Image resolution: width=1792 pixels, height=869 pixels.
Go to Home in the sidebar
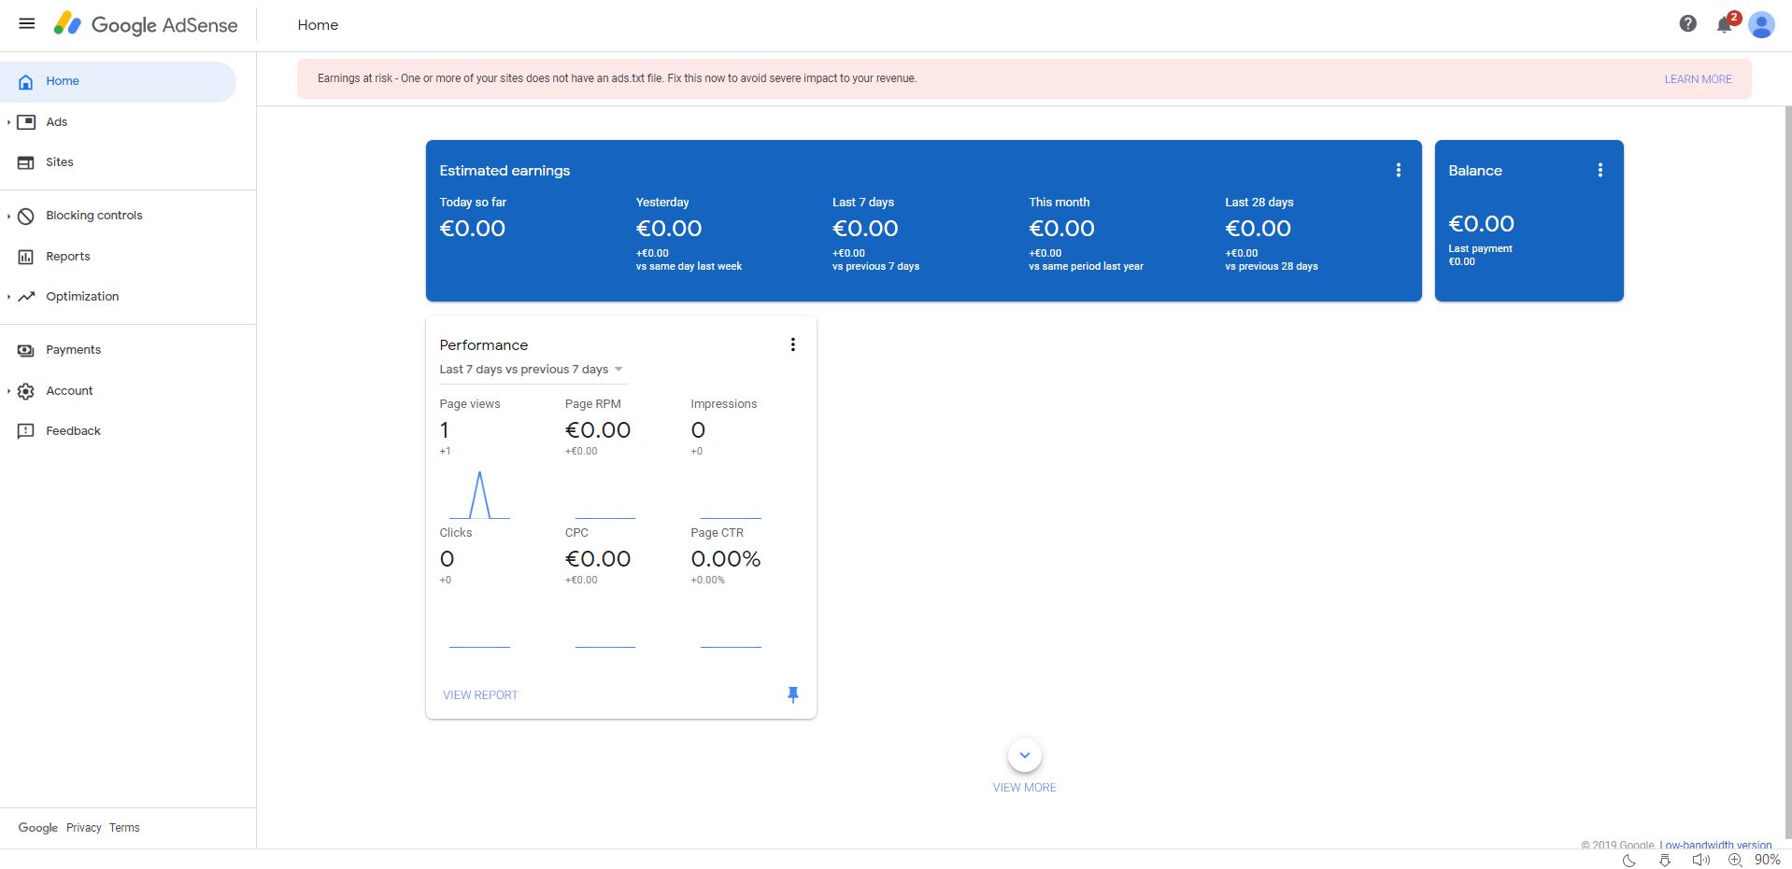point(118,81)
